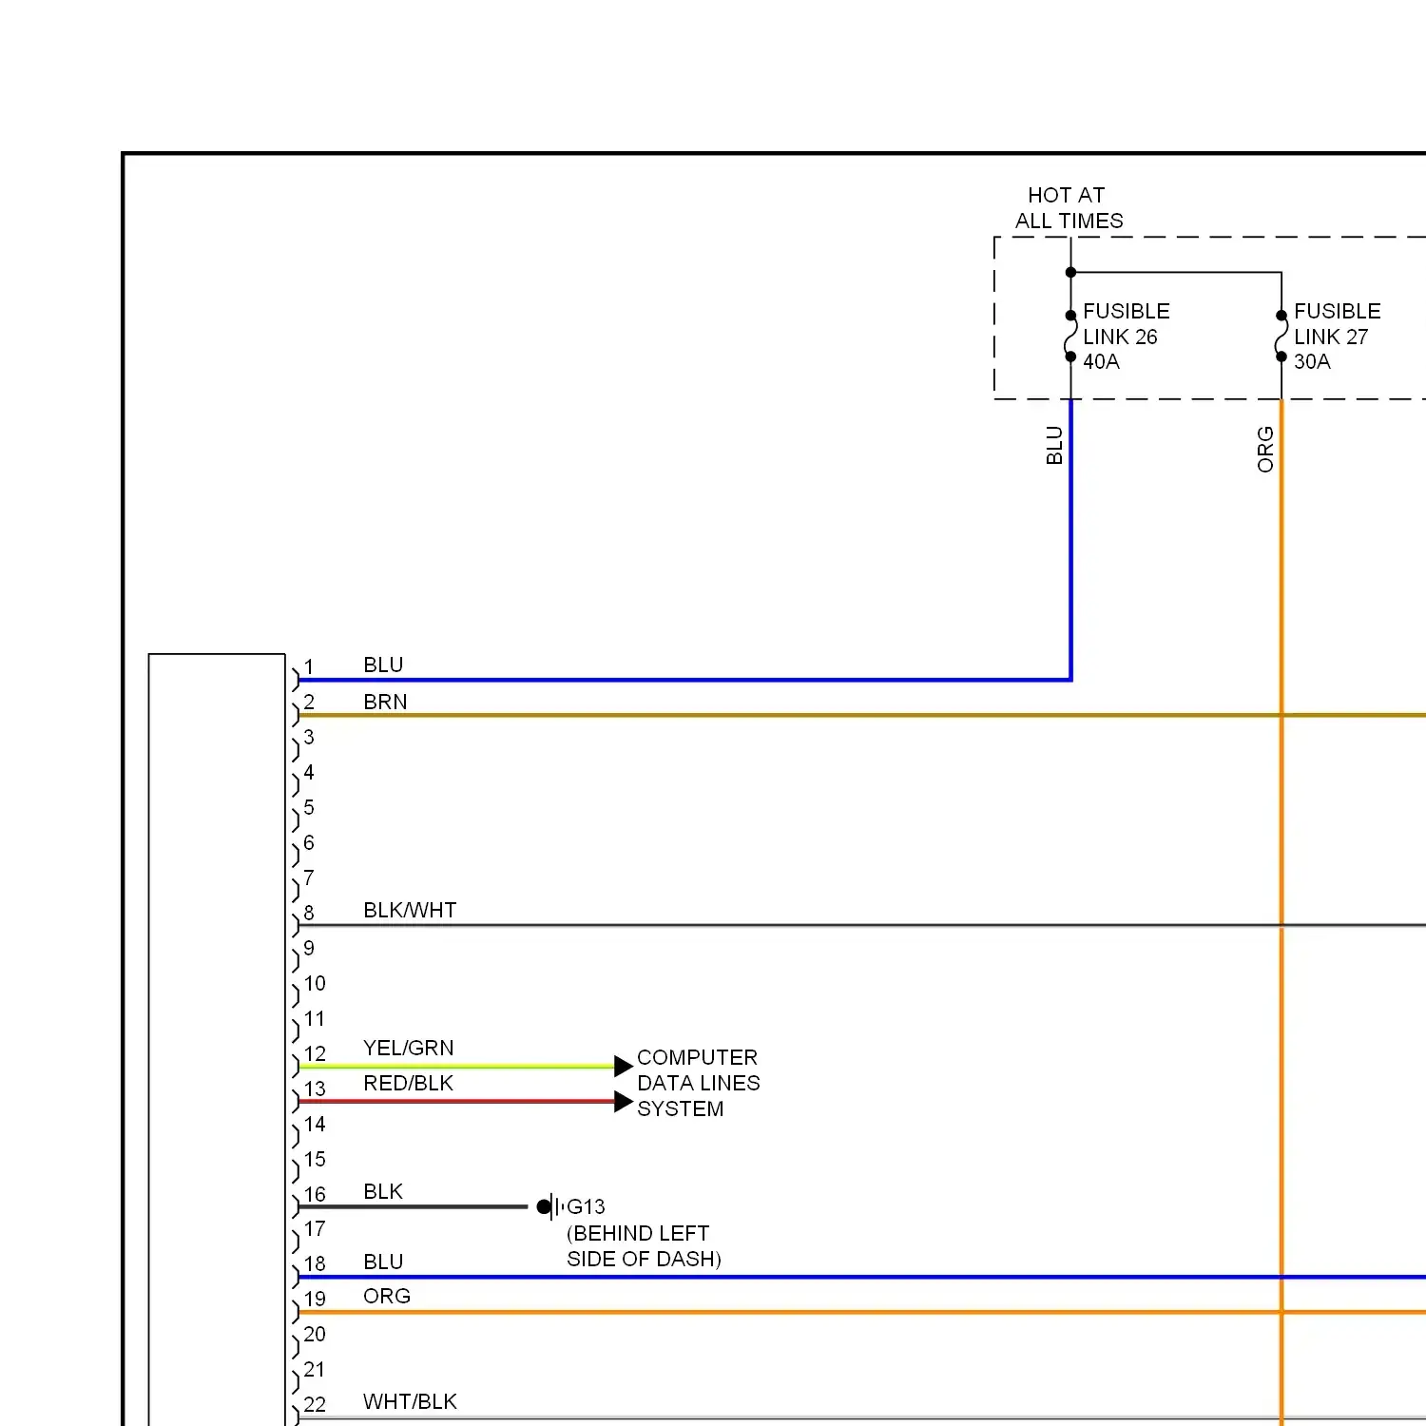Viewport: 1426px width, 1426px height.
Task: Click the arrowhead on the RED/BLK wire
Action: (624, 1102)
